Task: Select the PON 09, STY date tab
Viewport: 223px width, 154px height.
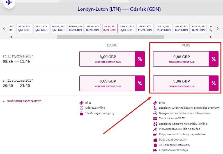Action: click(x=76, y=28)
